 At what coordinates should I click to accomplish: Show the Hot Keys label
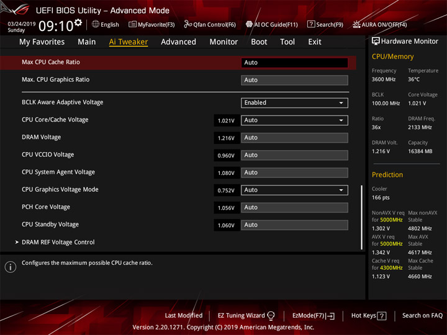point(363,316)
